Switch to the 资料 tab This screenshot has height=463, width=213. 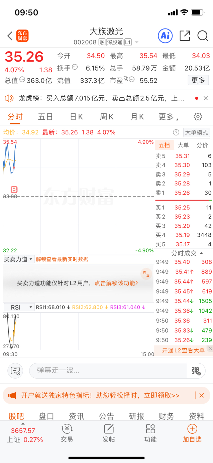(197, 416)
